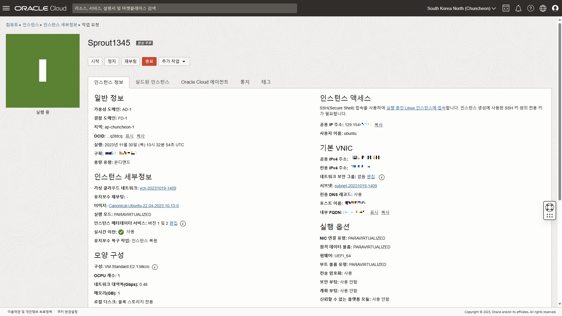
Task: Click the red 종료 button
Action: [149, 61]
